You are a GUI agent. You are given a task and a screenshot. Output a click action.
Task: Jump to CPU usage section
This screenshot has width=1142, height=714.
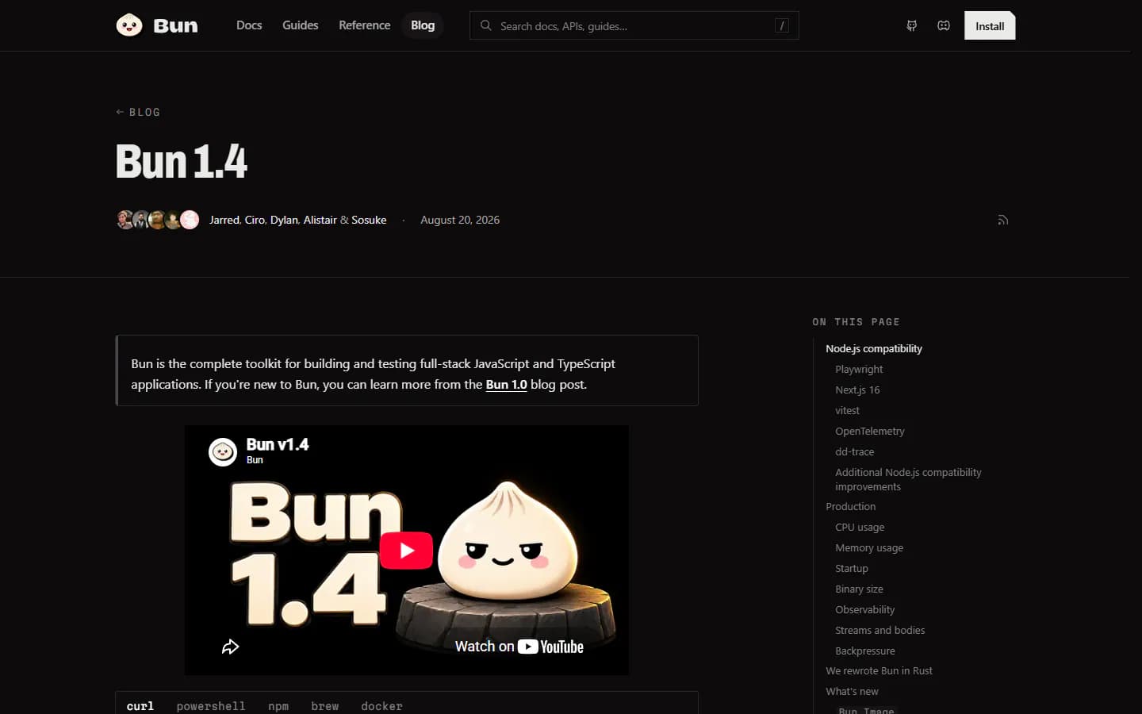860,527
